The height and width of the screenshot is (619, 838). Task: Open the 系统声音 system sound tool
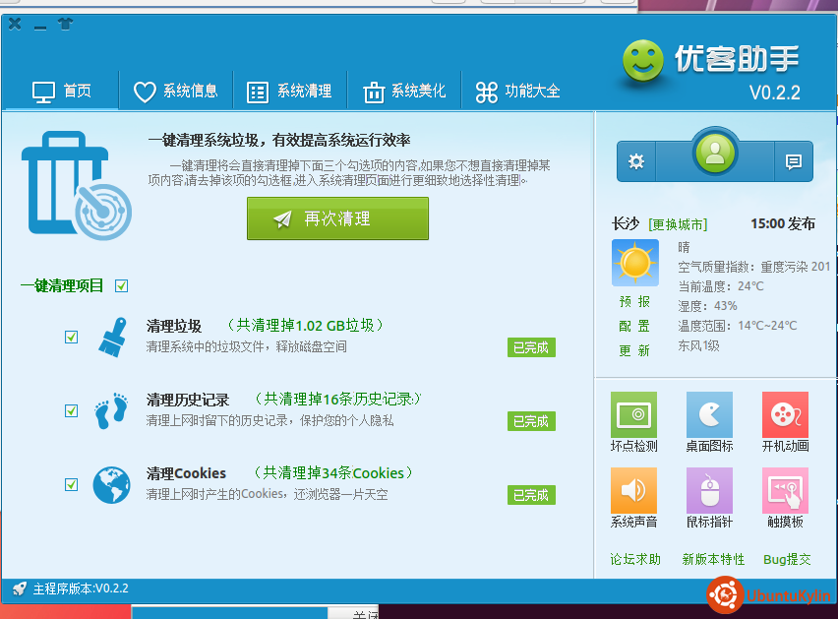[x=633, y=490]
